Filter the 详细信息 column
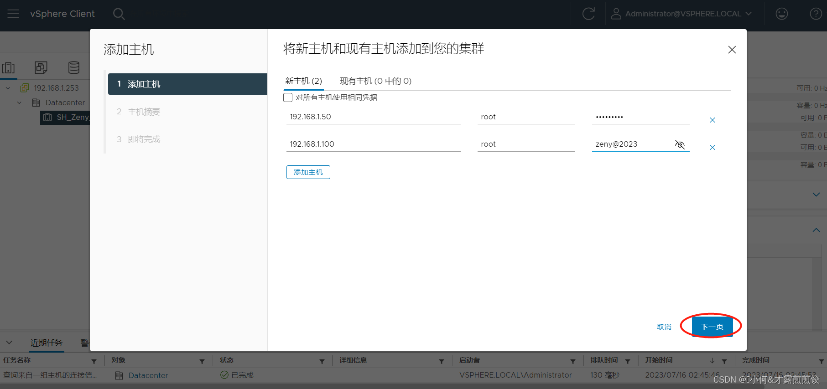The image size is (827, 389). click(x=441, y=361)
